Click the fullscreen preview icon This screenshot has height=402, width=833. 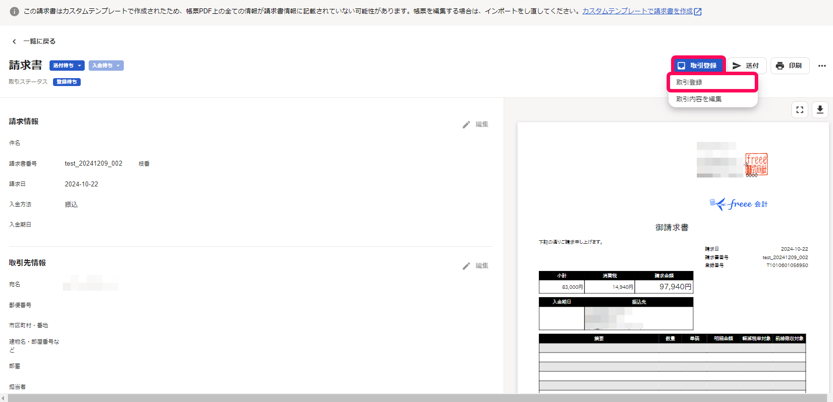click(x=799, y=110)
